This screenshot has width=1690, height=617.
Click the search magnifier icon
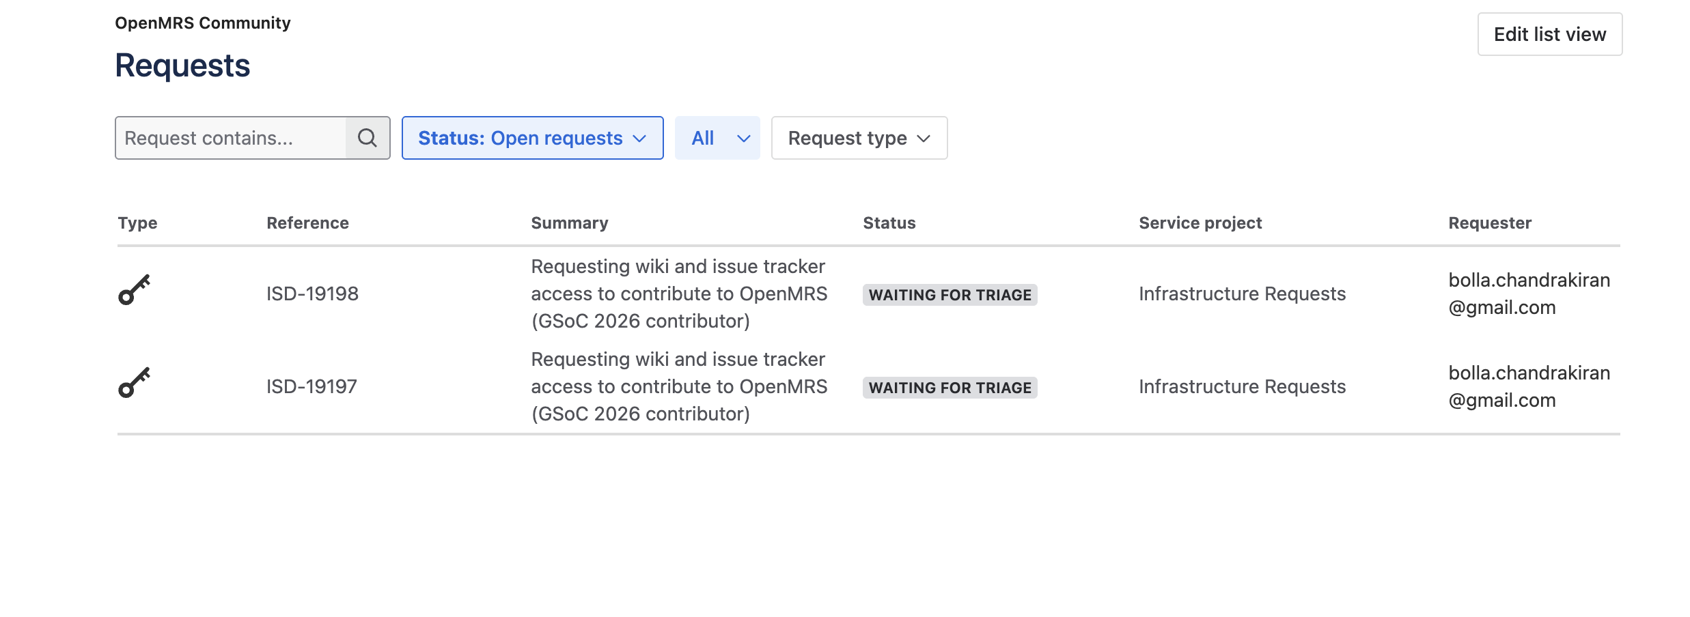pos(368,138)
